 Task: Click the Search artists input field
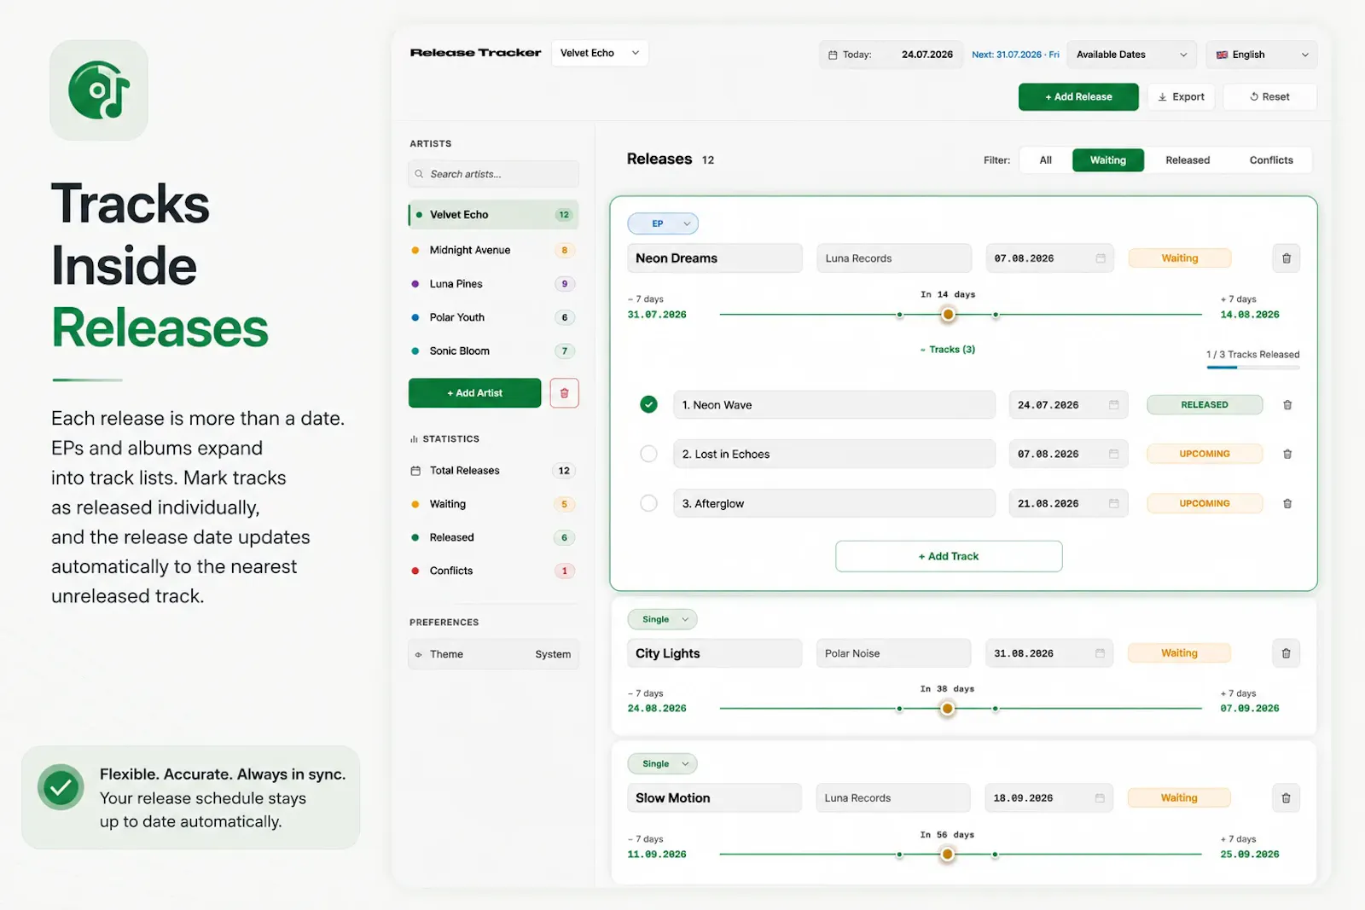(x=493, y=174)
